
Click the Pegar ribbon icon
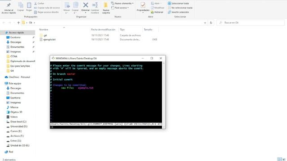pyautogui.click(x=29, y=5)
